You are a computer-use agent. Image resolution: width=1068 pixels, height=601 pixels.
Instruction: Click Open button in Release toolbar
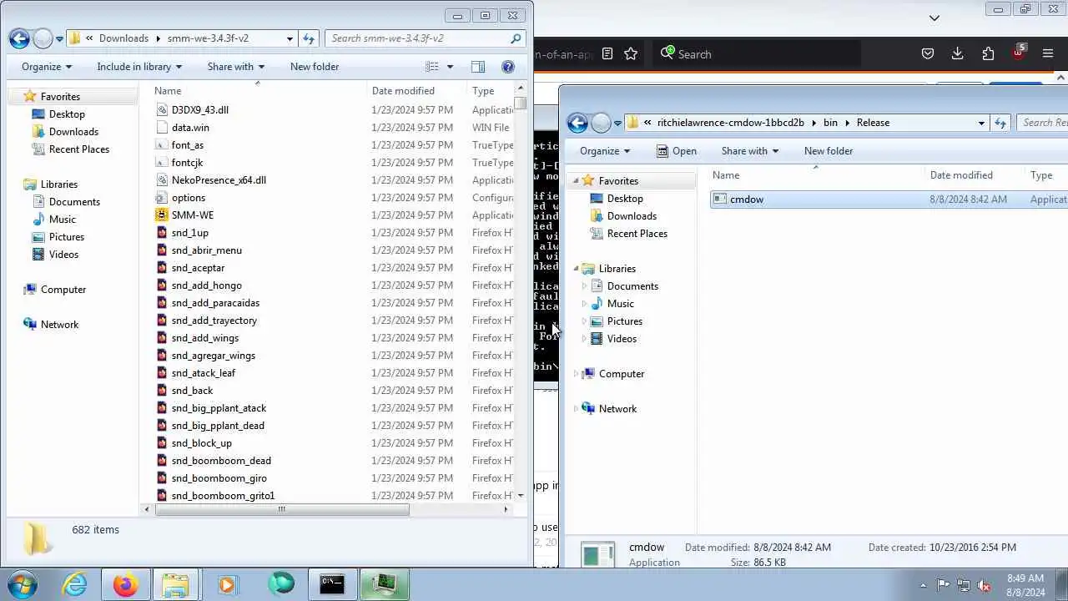coord(677,151)
